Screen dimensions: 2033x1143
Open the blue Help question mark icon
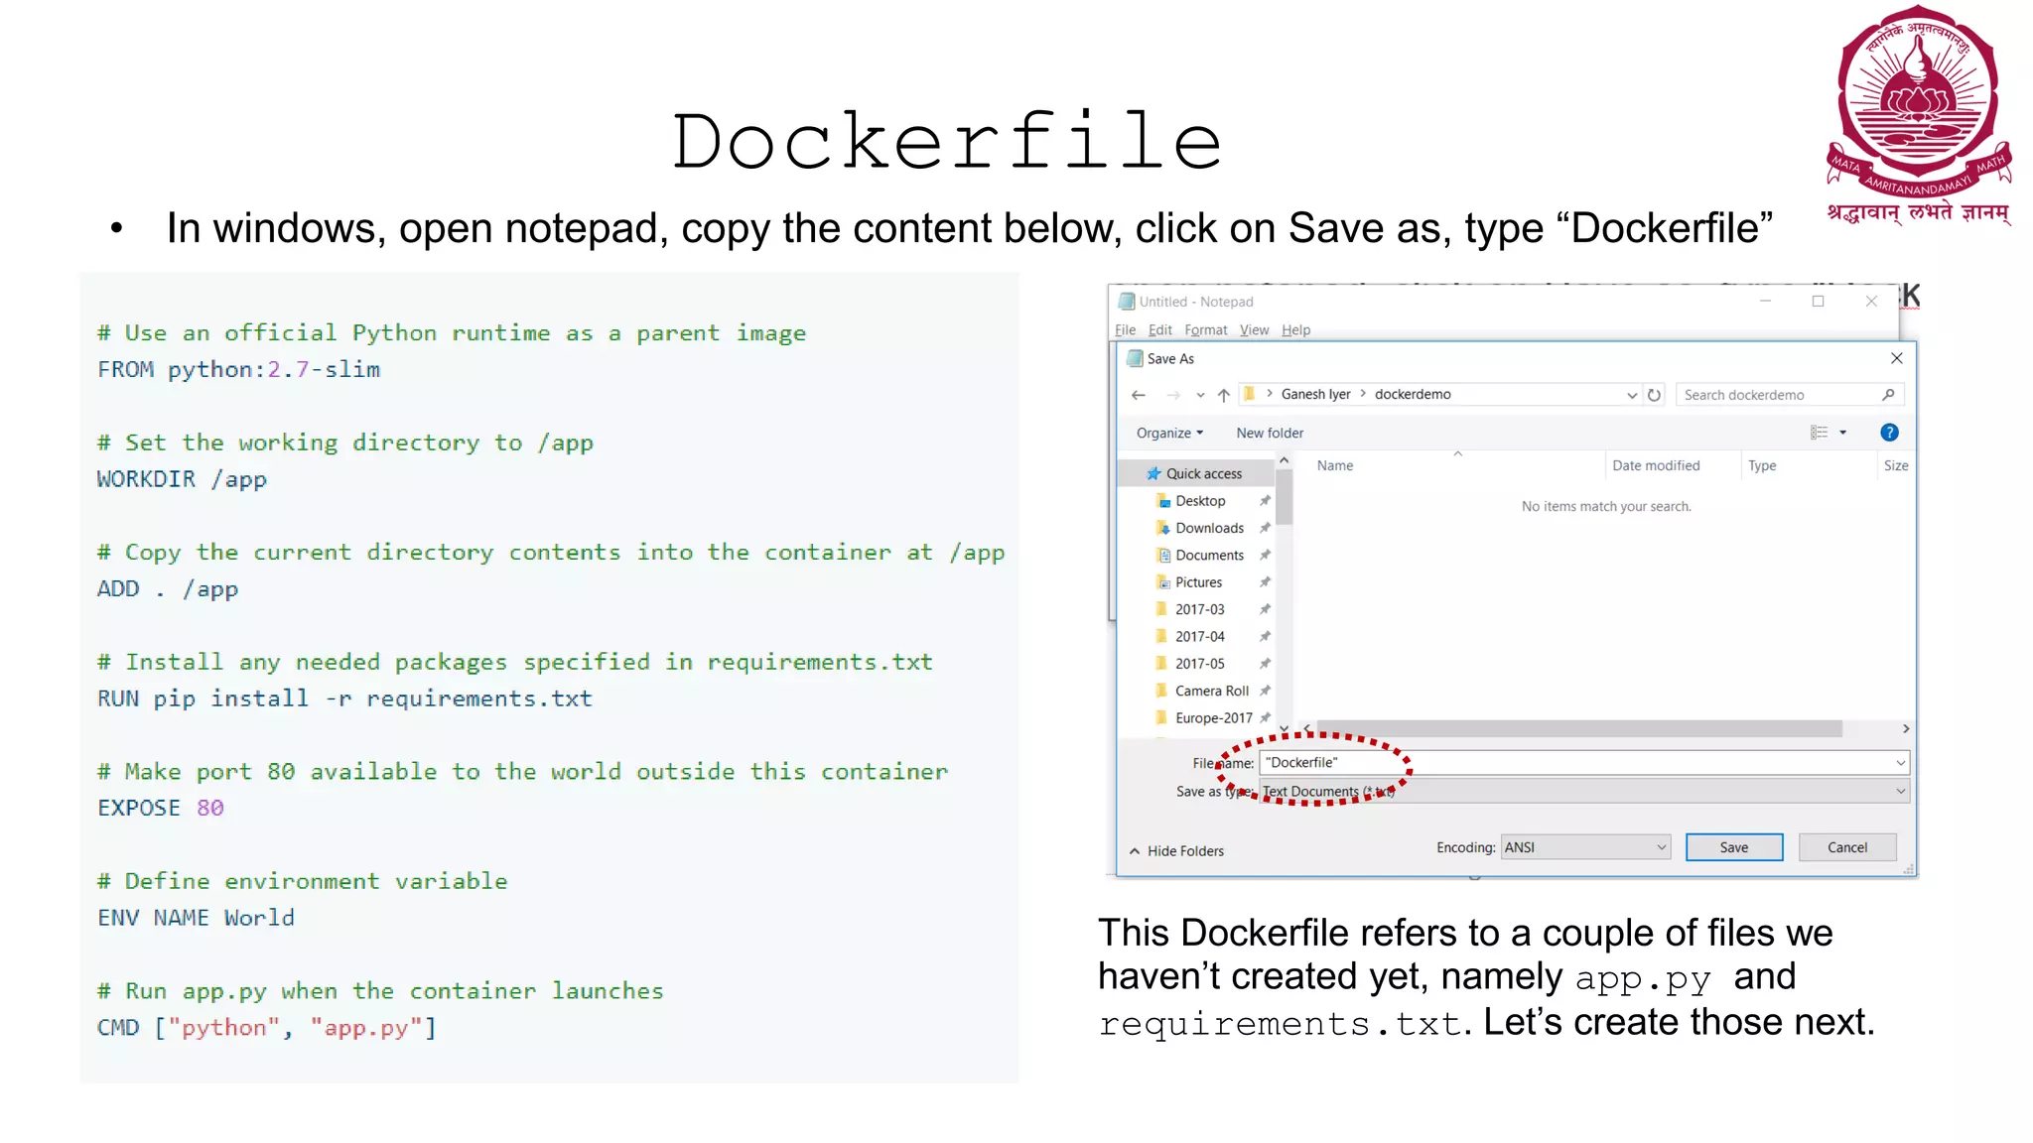tap(1889, 433)
